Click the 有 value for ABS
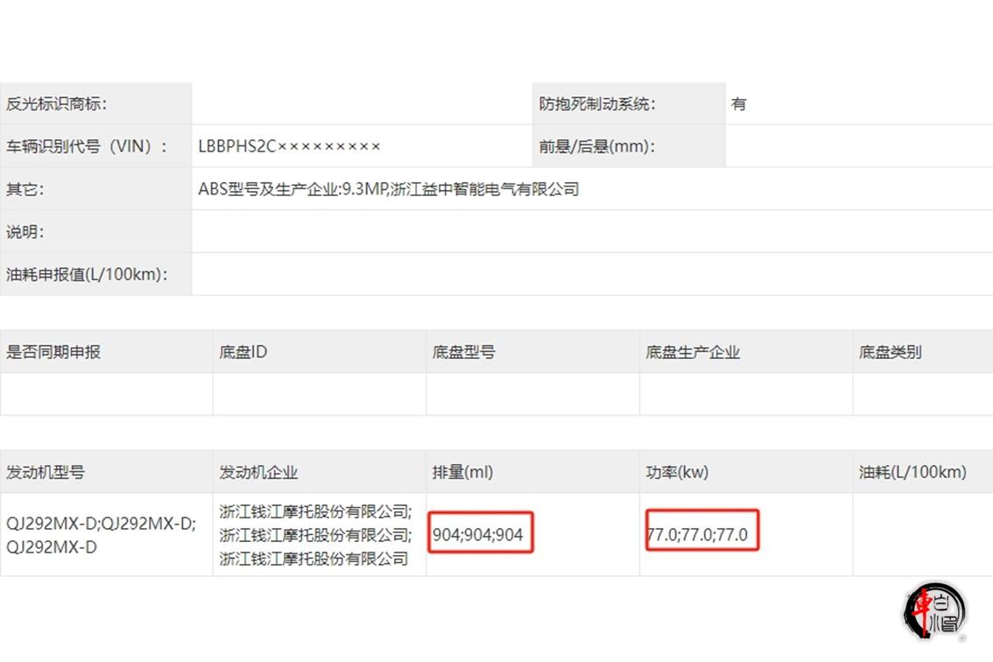The width and height of the screenshot is (993, 662). coord(738,104)
